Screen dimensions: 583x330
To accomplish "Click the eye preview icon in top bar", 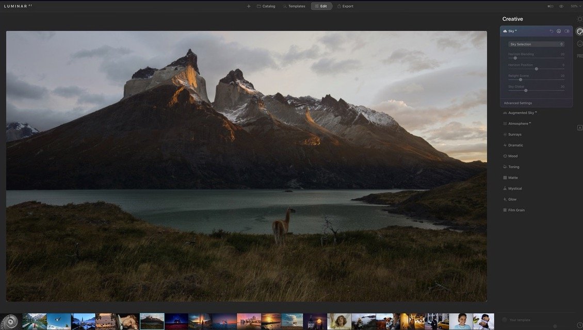I will pos(561,6).
